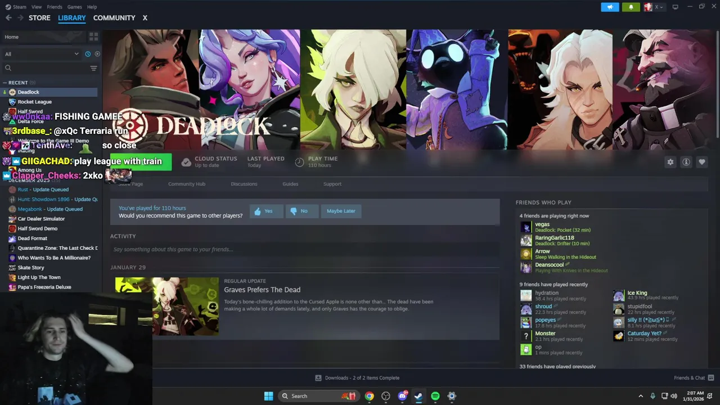Screen dimensions: 720x405
Task: Open friend shroud's entry
Action: pos(553,309)
